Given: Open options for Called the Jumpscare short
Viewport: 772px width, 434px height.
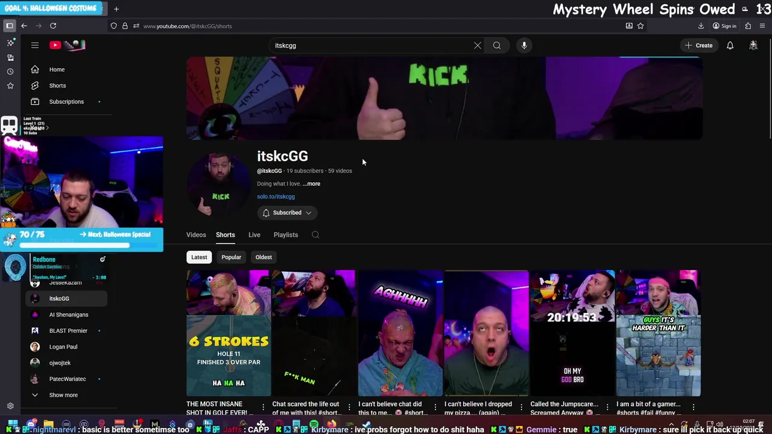Looking at the screenshot, I should coord(607,407).
